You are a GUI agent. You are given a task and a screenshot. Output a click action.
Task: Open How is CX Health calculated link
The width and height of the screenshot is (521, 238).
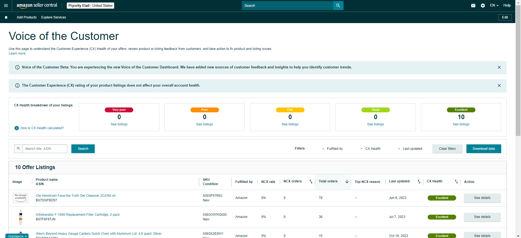(42, 128)
